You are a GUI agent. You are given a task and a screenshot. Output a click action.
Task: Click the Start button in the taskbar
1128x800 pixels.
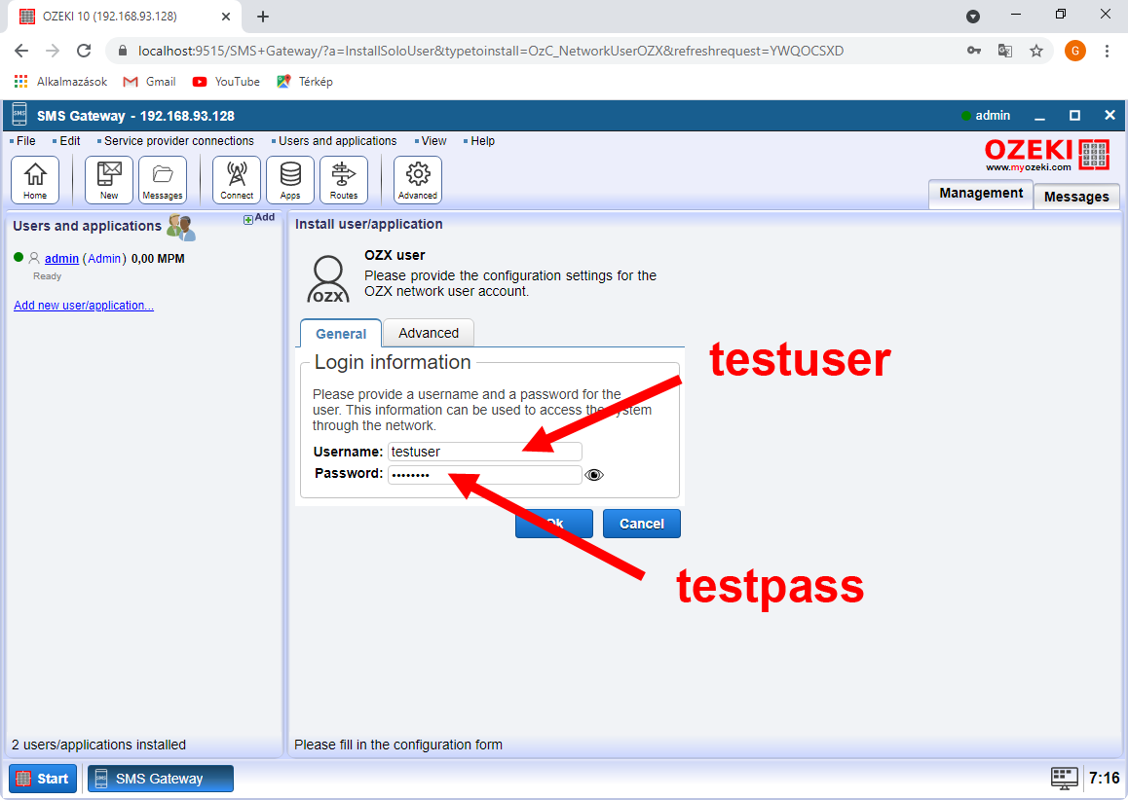(43, 779)
